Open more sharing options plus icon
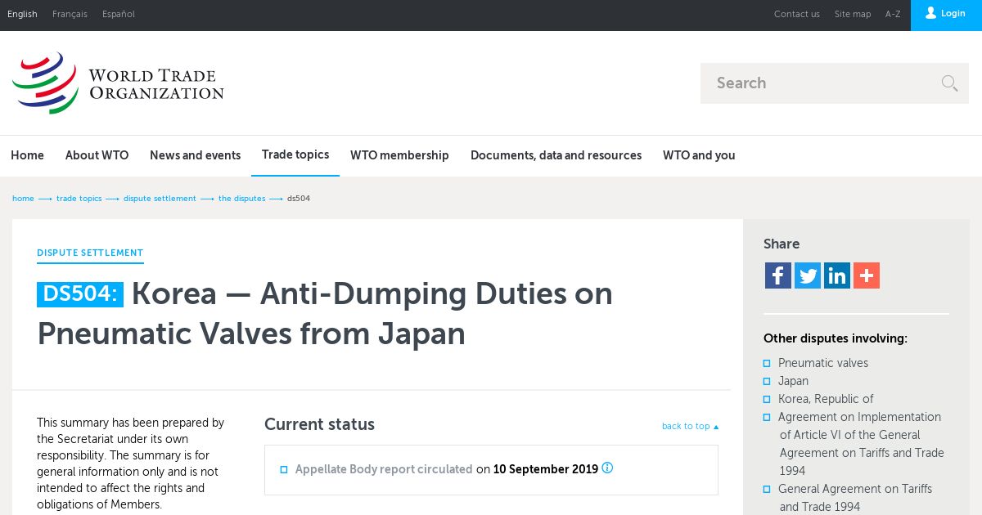982x515 pixels. [x=867, y=275]
